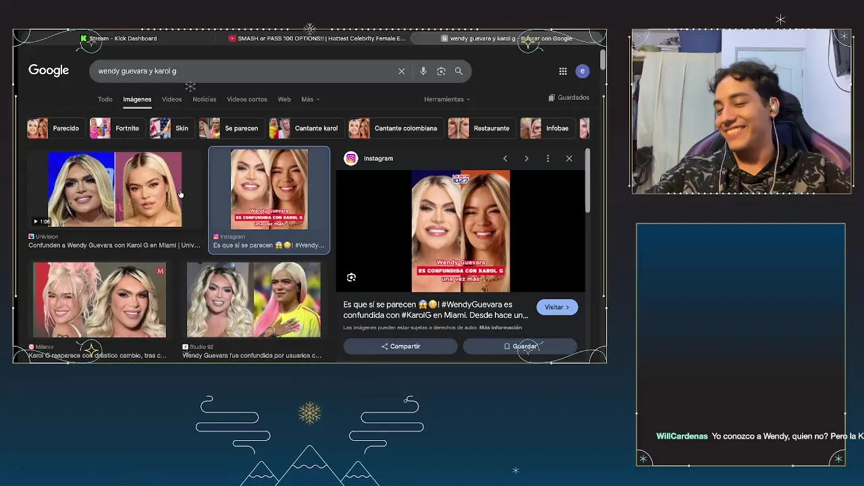Open the preview panel three-dot menu
864x486 pixels.
[x=548, y=158]
